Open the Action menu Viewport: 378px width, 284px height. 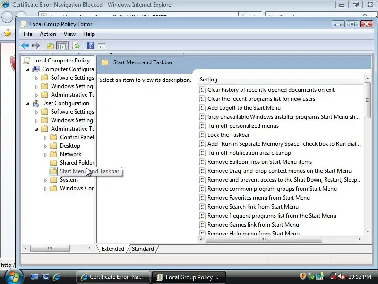point(48,34)
